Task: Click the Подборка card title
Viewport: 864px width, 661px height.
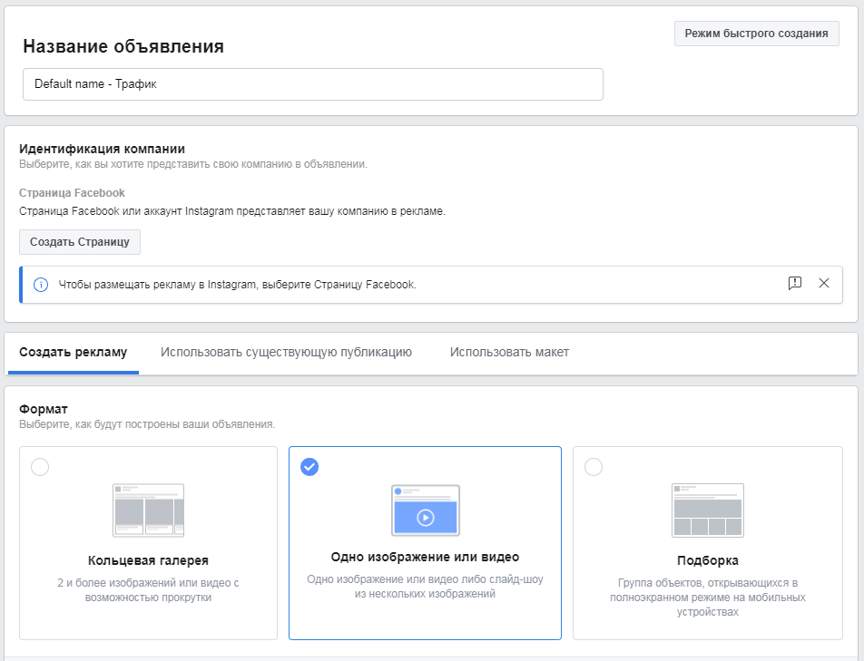Action: [708, 560]
